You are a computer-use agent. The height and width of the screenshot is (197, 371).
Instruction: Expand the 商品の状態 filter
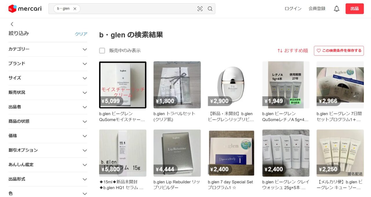(48, 121)
